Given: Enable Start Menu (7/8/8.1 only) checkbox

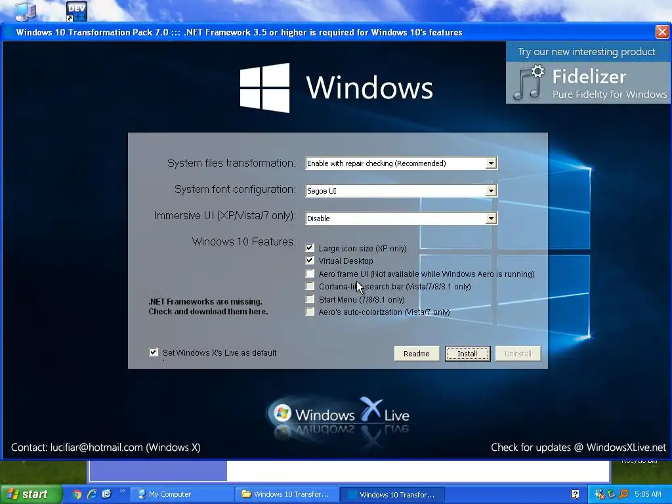Looking at the screenshot, I should click(x=310, y=299).
